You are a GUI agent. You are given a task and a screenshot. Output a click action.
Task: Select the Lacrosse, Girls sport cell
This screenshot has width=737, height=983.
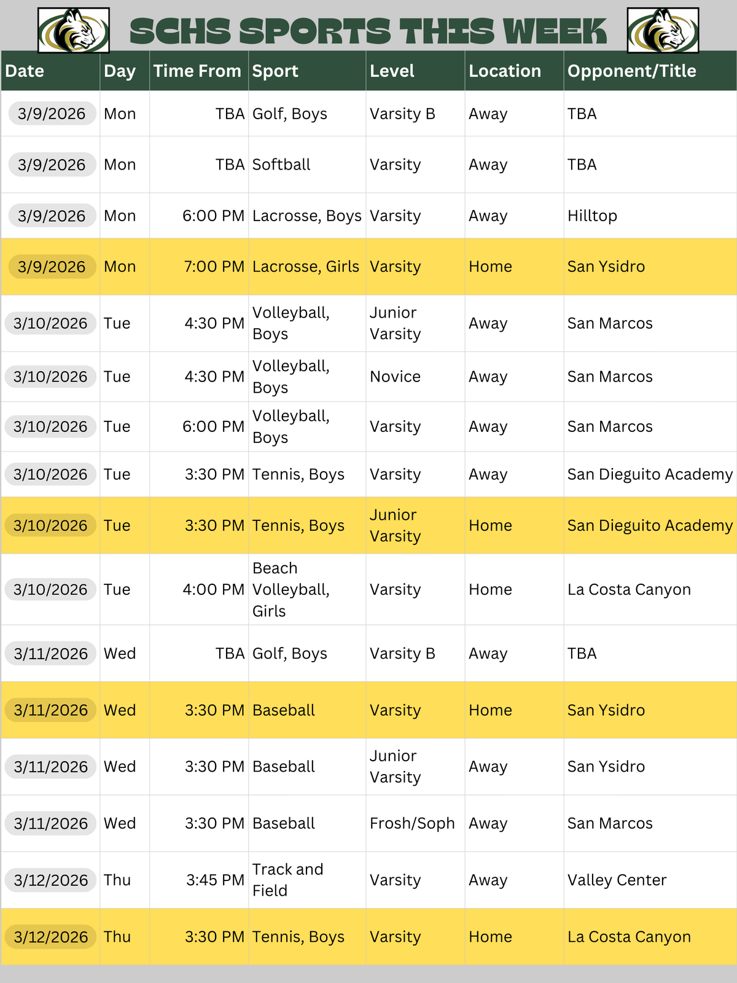click(306, 267)
